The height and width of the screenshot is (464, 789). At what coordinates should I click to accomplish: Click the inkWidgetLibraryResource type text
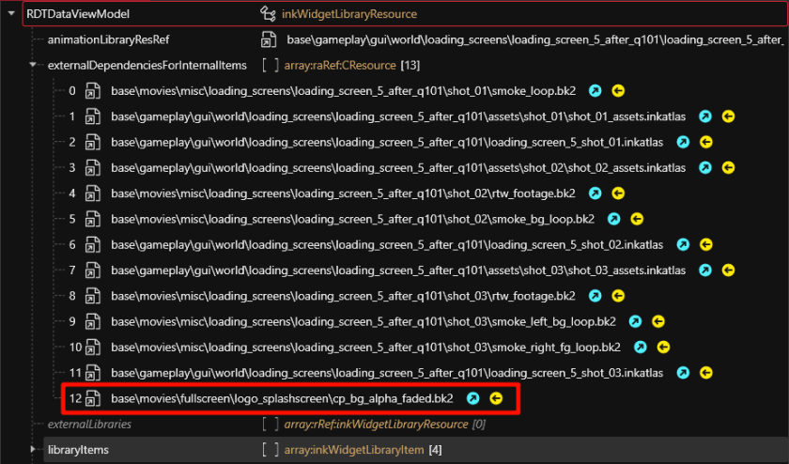pyautogui.click(x=349, y=14)
